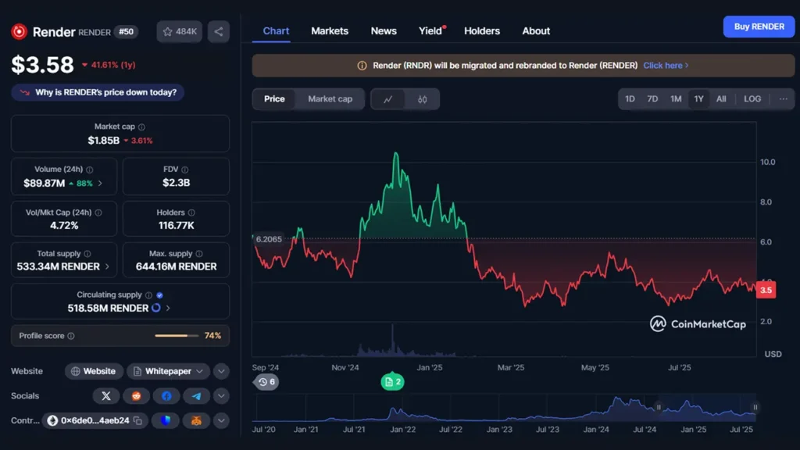The image size is (800, 450).
Task: Click the Render logo icon
Action: 20,31
